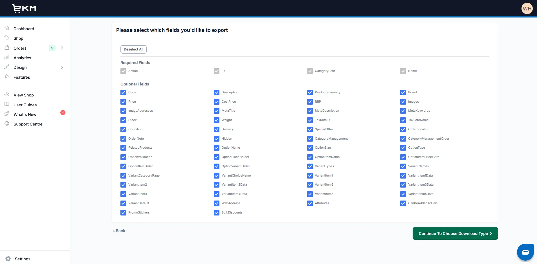
Task: Toggle the Hidden checkbox
Action: click(x=217, y=139)
